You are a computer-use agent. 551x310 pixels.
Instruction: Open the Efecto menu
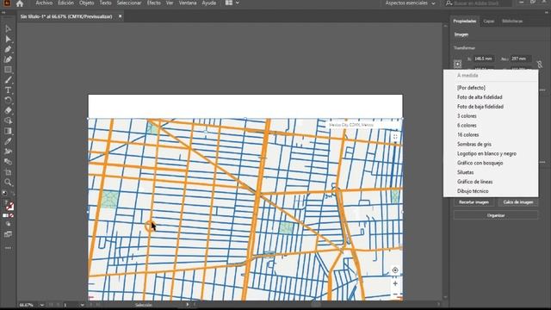point(153,3)
